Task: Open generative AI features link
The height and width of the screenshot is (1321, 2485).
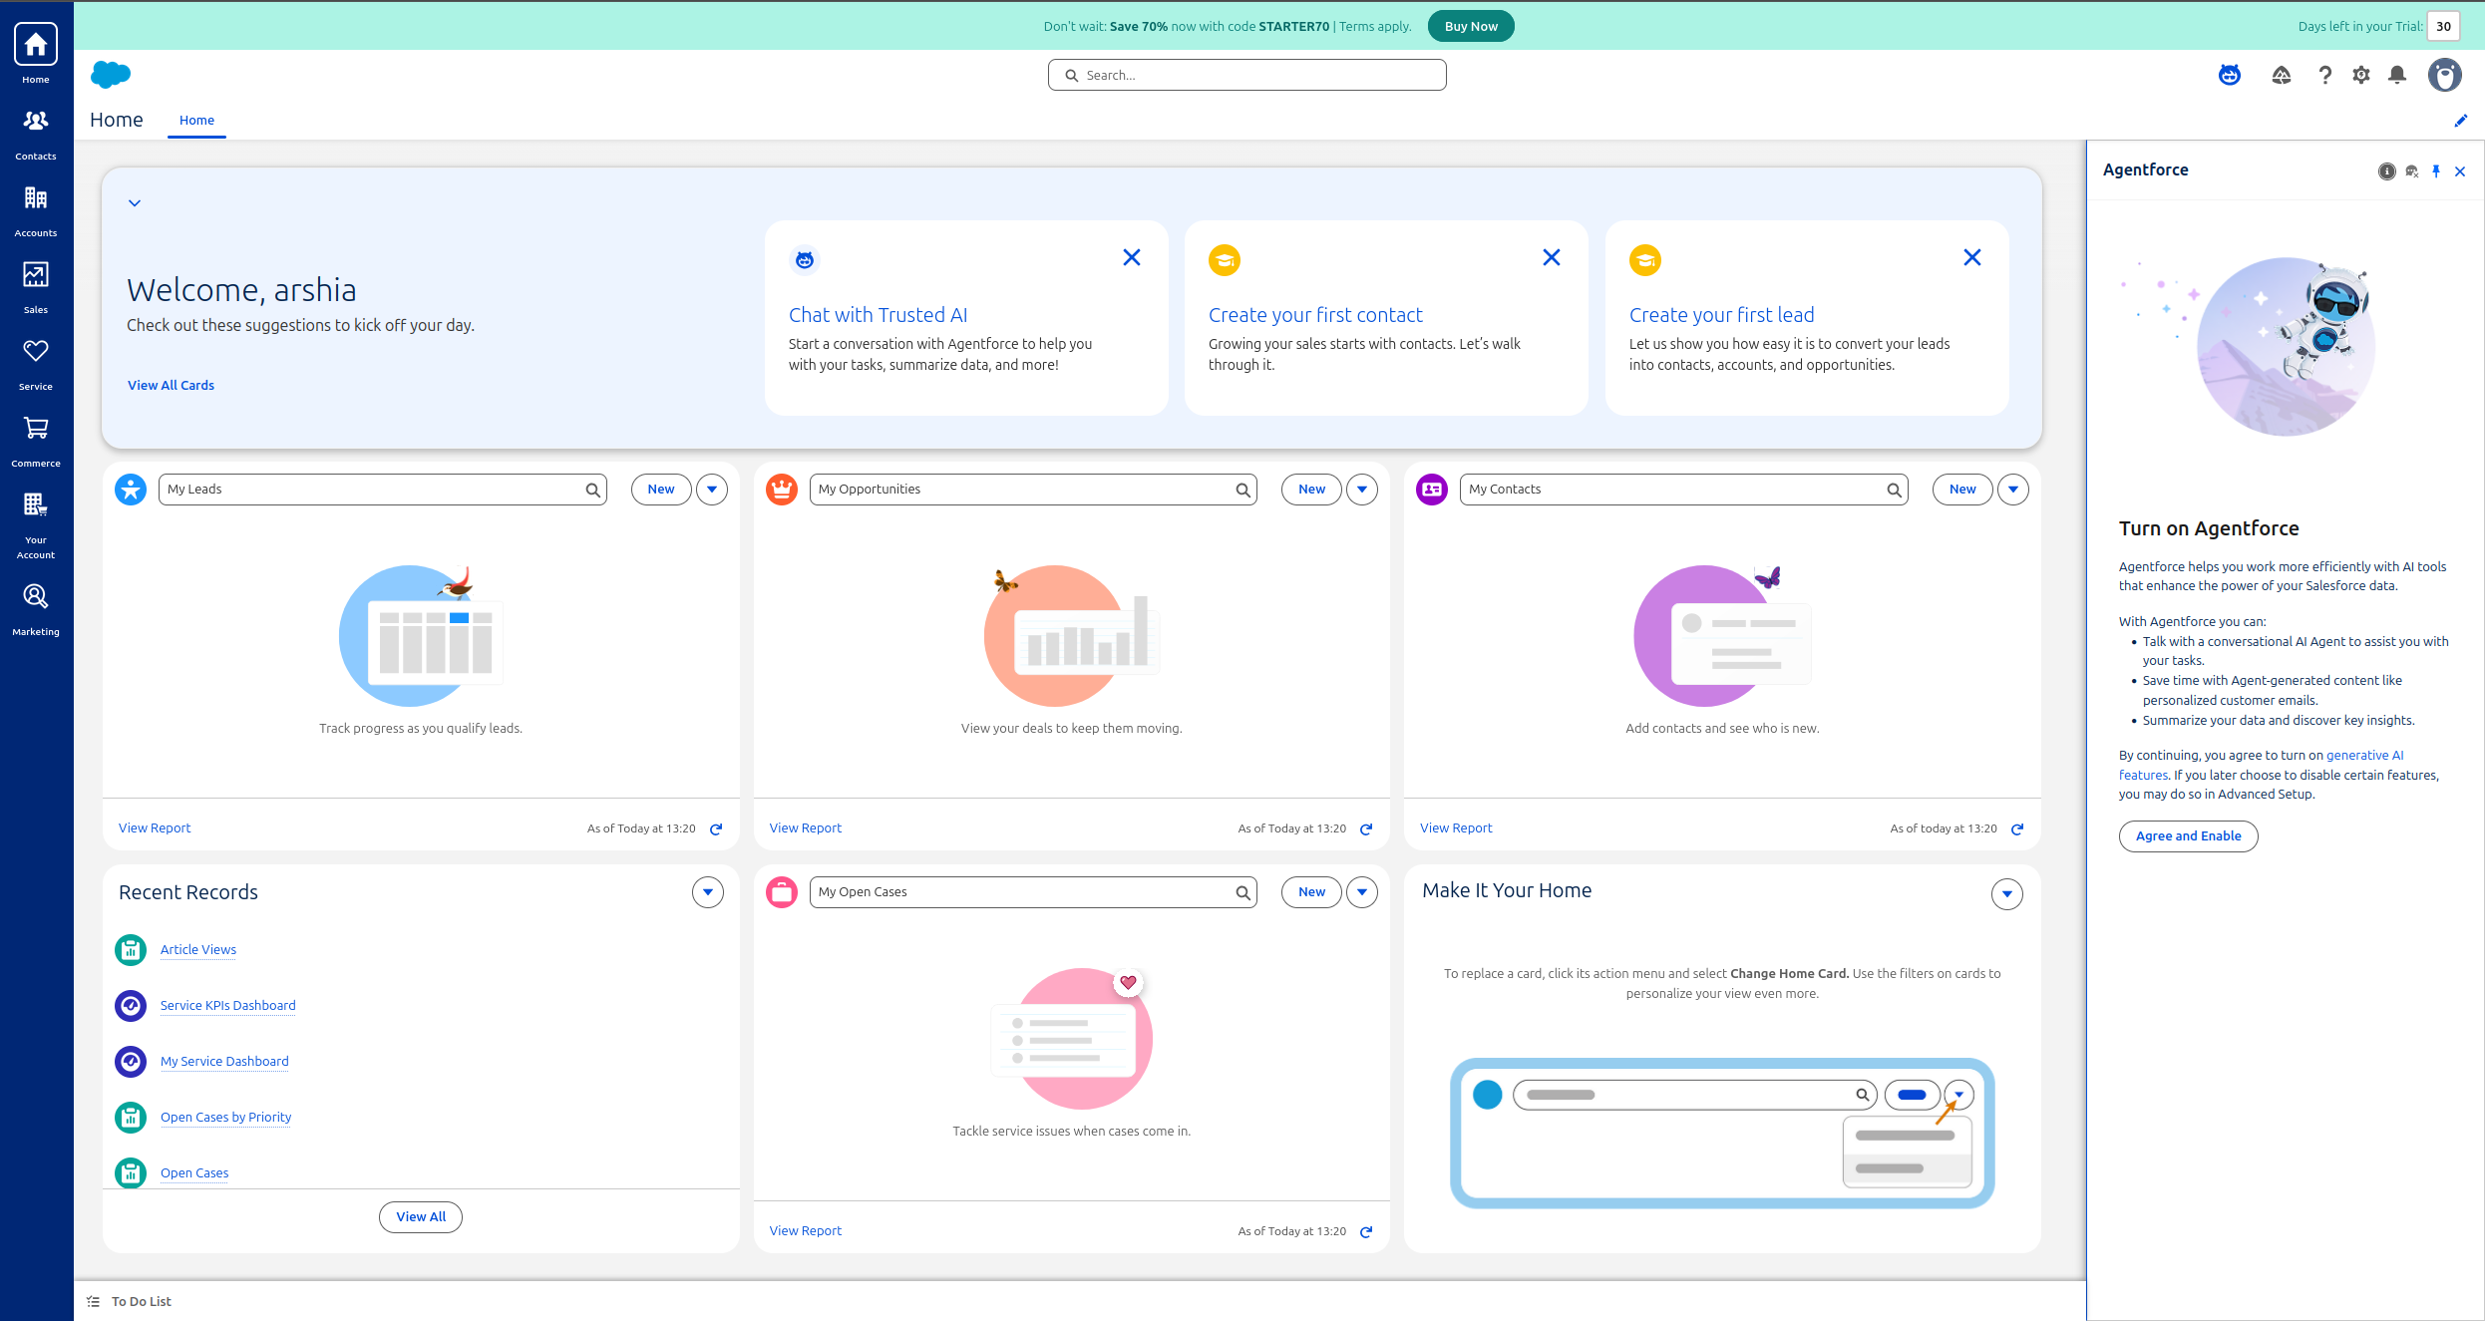Action: [2364, 756]
